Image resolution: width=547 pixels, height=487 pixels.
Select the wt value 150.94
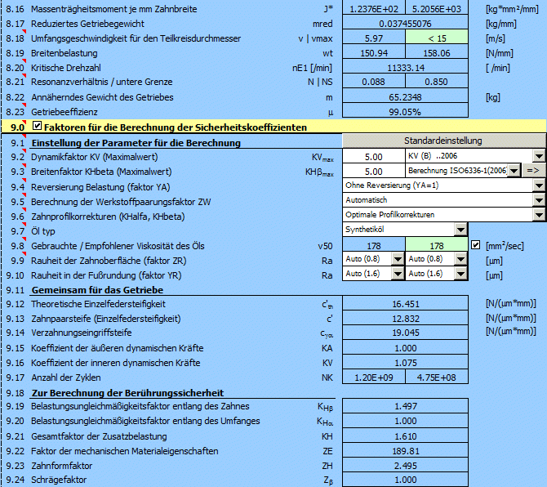click(x=374, y=52)
